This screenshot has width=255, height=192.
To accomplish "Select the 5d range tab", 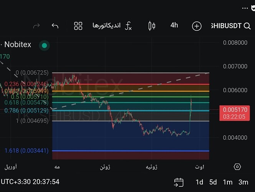I will 213,182.
